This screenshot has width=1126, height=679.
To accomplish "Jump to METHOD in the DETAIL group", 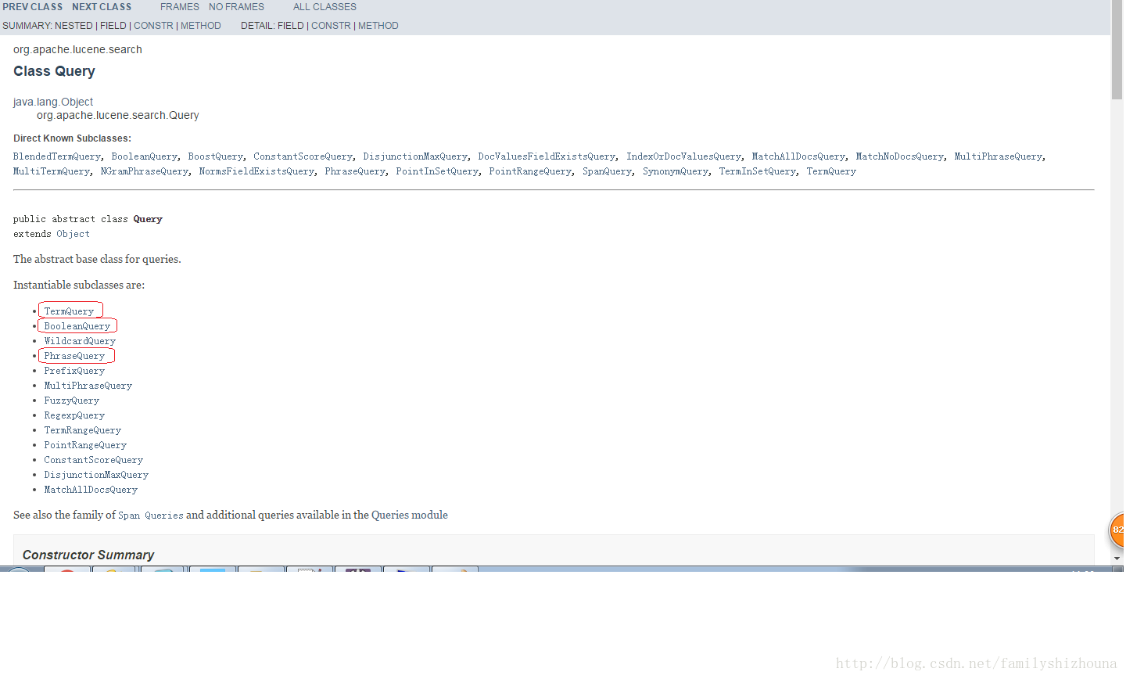I will [x=378, y=26].
